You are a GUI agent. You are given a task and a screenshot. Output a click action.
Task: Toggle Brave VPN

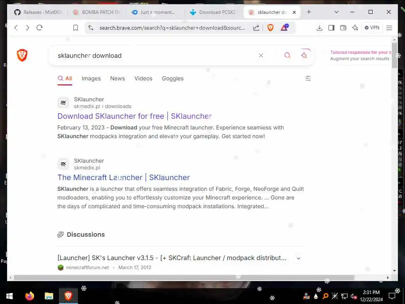(x=372, y=28)
